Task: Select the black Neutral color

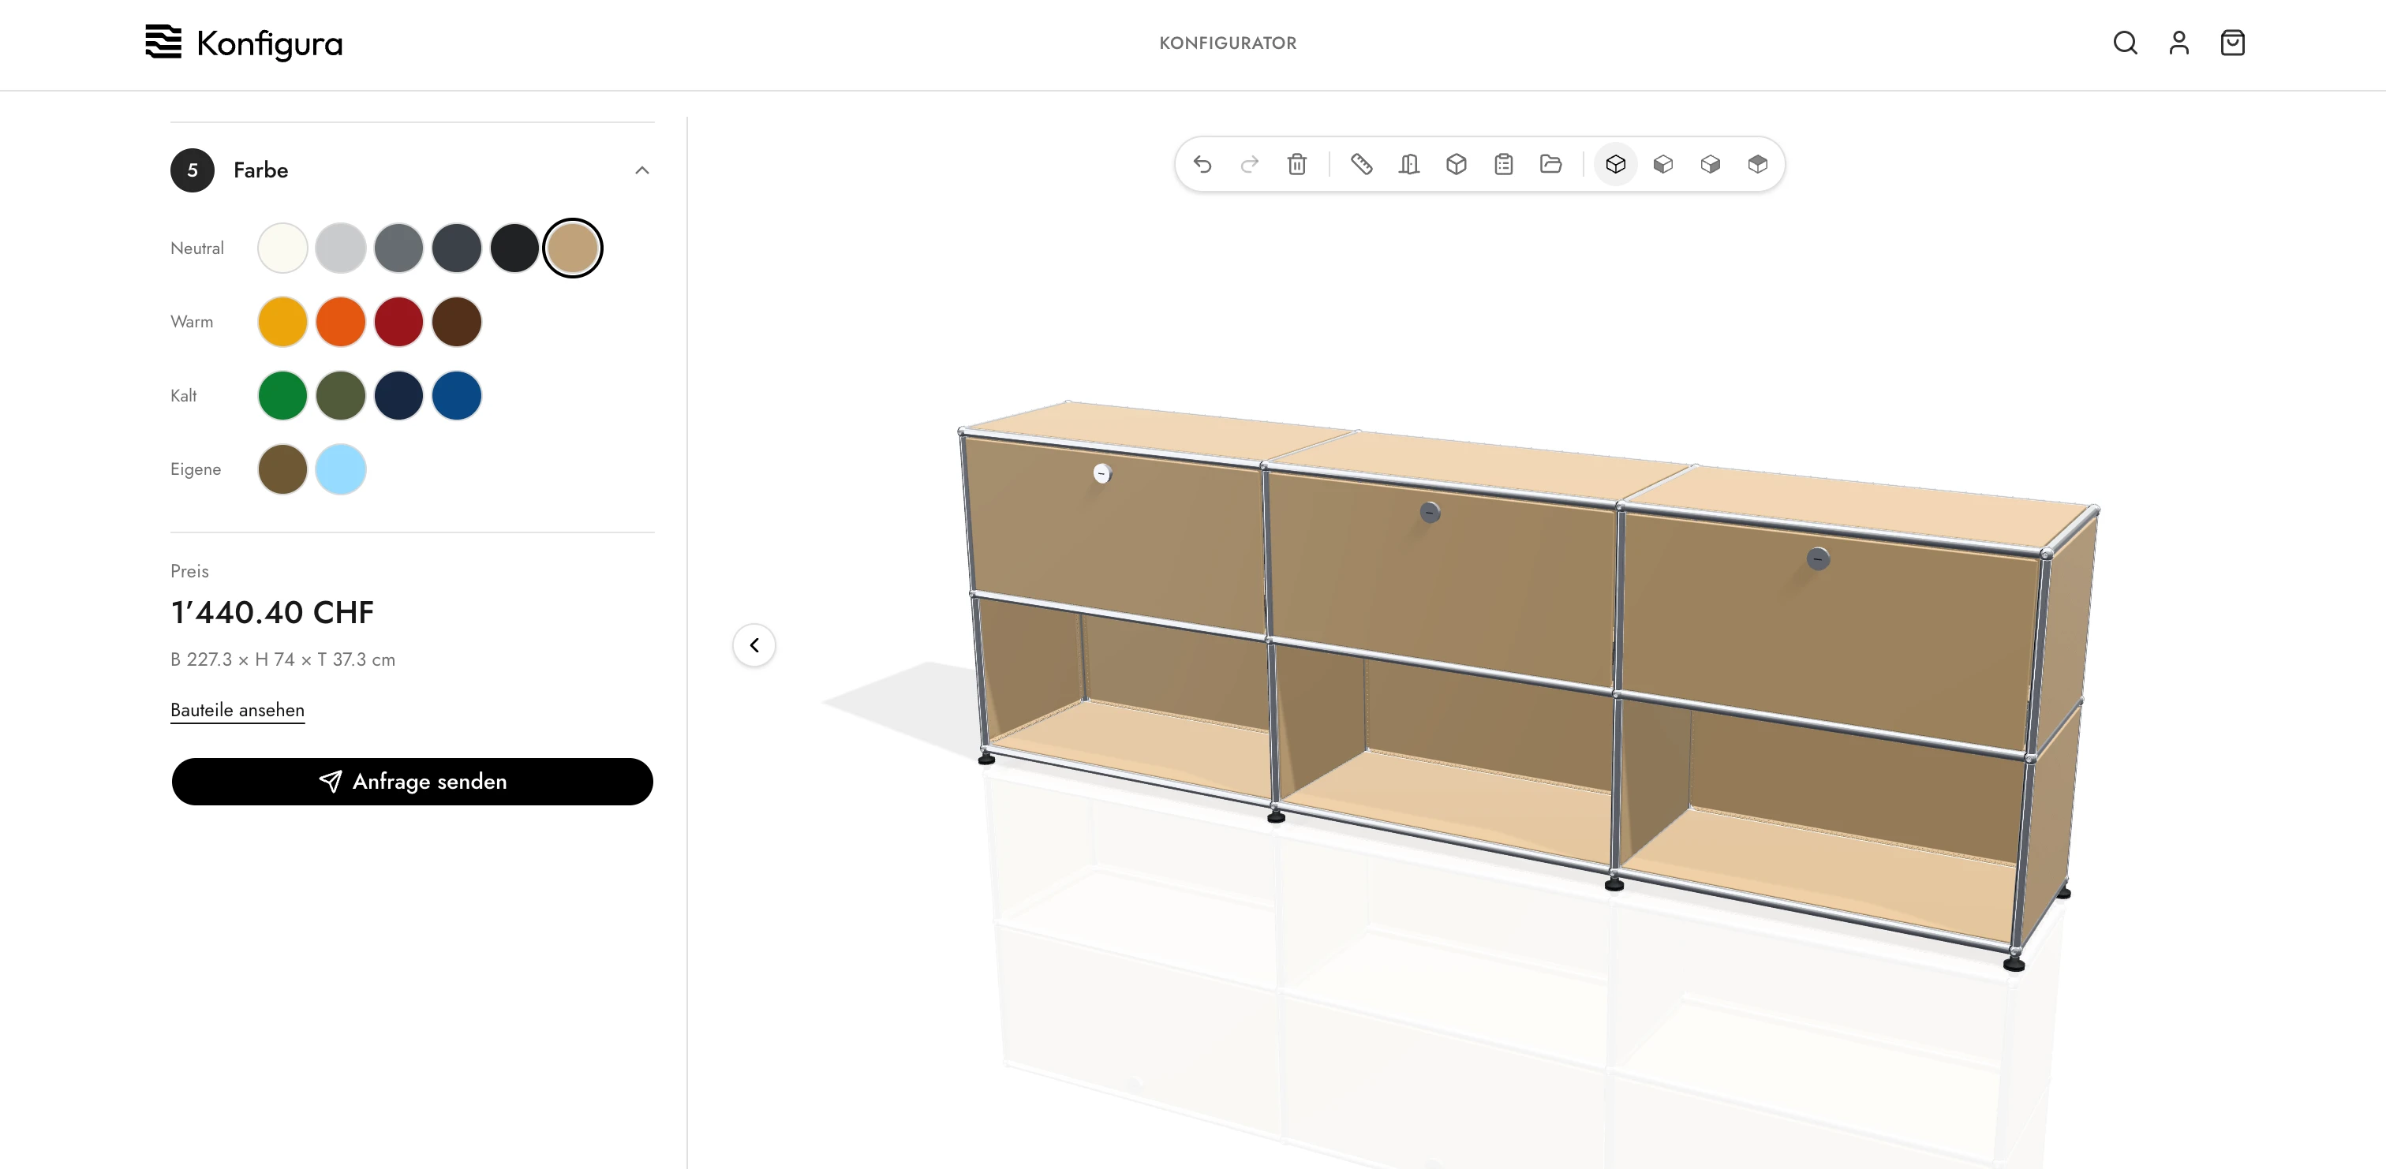Action: [x=515, y=248]
